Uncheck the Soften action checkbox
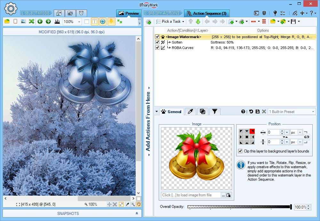 click(157, 42)
